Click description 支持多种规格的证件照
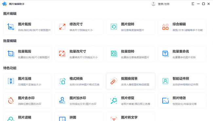Screen dimensions: 213x121 click(185, 84)
